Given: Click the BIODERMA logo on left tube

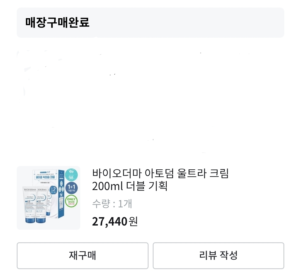Looking at the screenshot, I should tap(30, 190).
